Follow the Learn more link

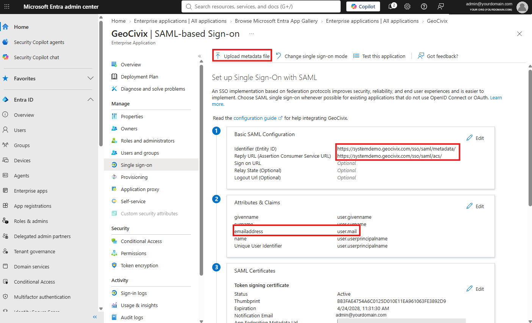click(496, 97)
